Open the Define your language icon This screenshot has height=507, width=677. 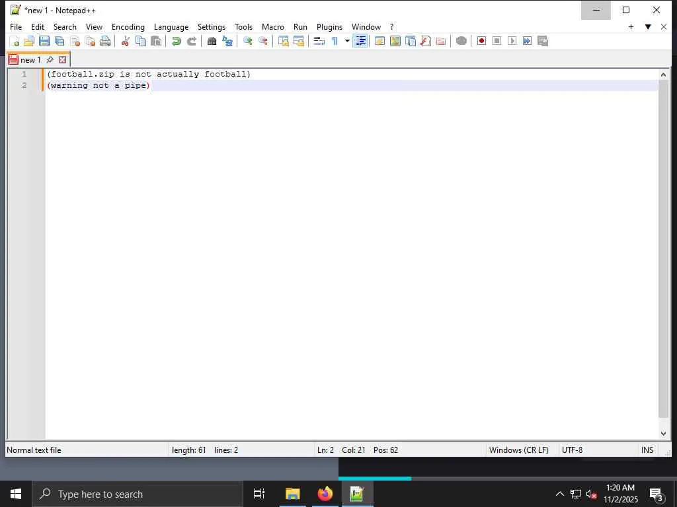coord(379,41)
